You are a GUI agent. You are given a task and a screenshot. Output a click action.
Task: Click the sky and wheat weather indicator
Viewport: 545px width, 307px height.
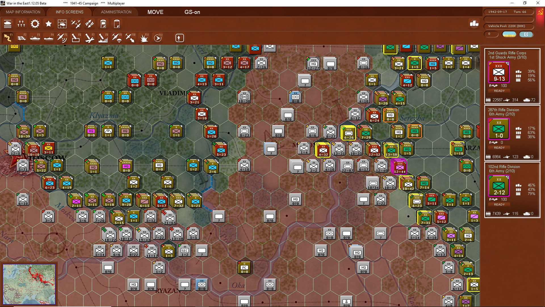click(x=509, y=34)
